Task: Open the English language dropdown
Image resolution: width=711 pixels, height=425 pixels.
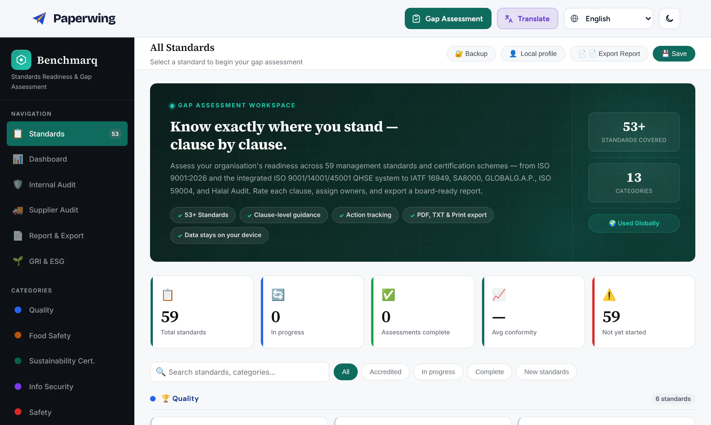Action: pyautogui.click(x=608, y=19)
